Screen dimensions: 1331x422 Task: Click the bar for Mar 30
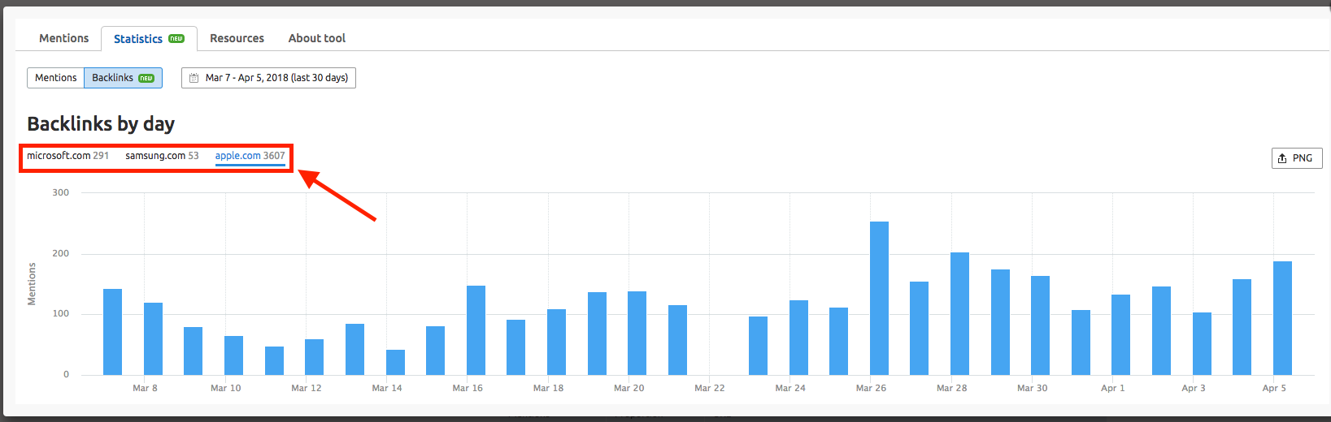coord(1040,325)
